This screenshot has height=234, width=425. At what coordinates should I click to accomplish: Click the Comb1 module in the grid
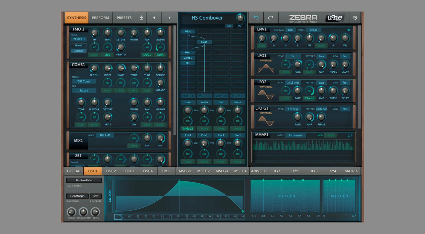point(188,58)
